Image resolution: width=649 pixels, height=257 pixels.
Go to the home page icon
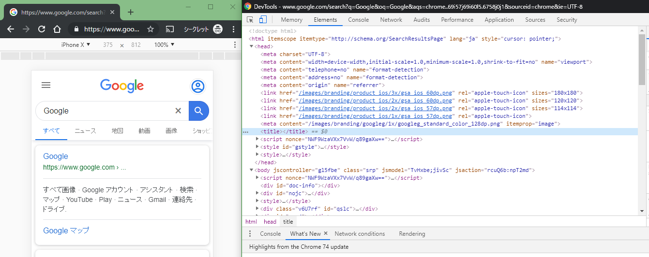tap(57, 29)
